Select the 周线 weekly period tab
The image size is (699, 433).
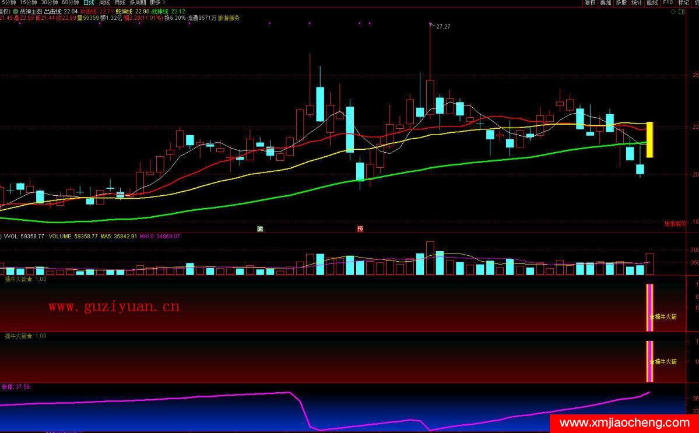104,3
